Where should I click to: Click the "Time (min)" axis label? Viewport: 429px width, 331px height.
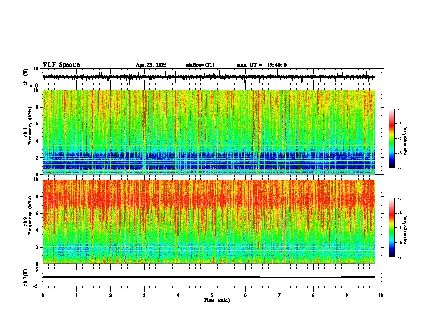pyautogui.click(x=217, y=300)
